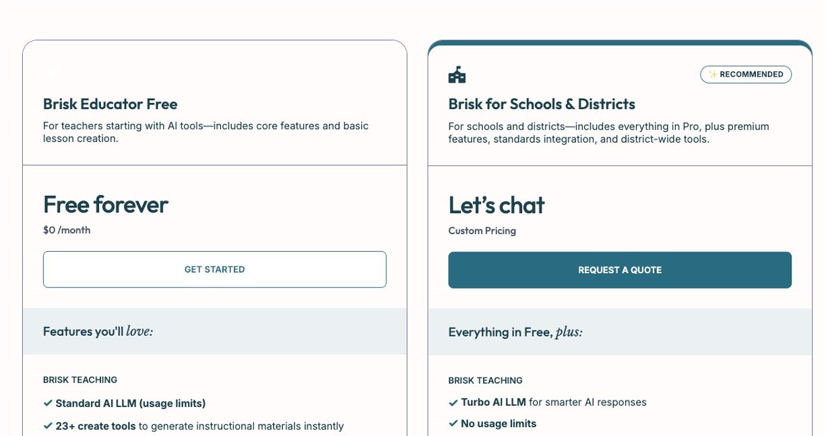Click the Everything in Free, plus header
The image size is (826, 436).
click(x=515, y=332)
